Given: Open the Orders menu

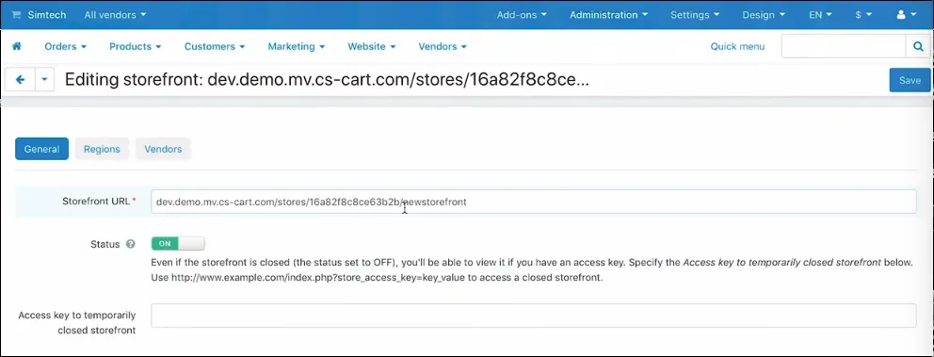Looking at the screenshot, I should (x=66, y=46).
